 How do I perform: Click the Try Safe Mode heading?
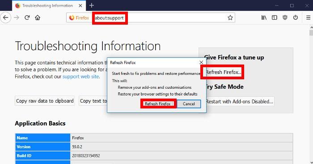[x=224, y=87]
